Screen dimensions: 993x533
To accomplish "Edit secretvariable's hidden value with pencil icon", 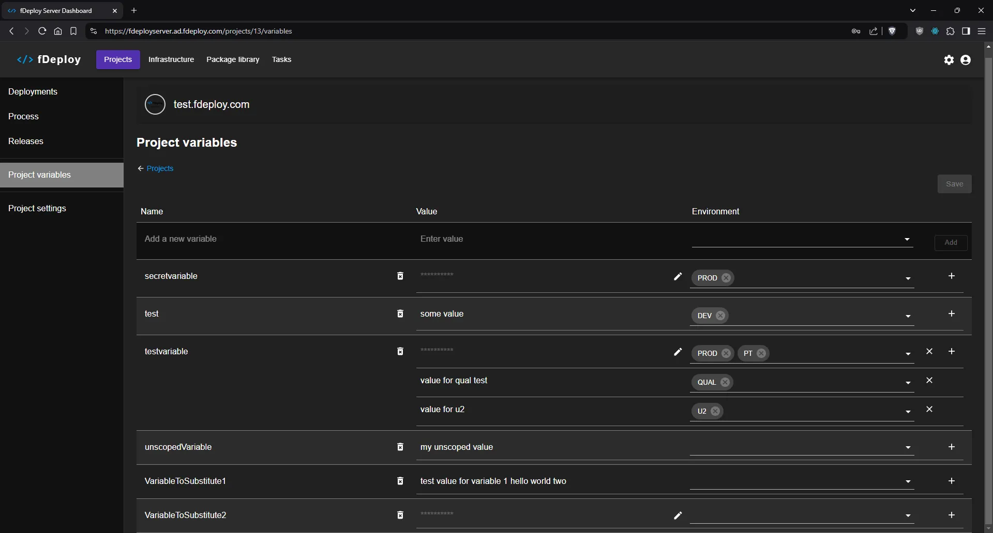I will pos(678,276).
